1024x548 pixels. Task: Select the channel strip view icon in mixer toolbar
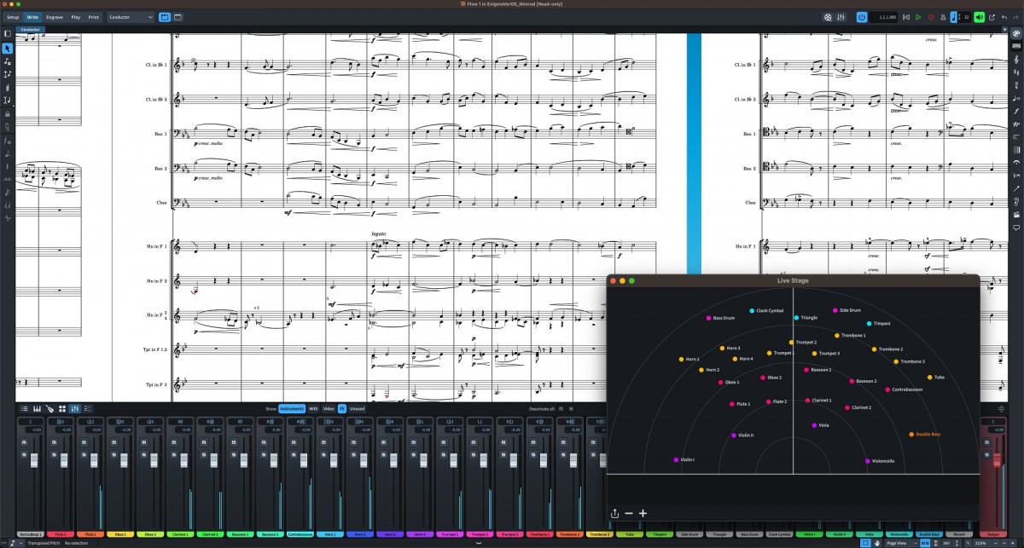pos(73,408)
